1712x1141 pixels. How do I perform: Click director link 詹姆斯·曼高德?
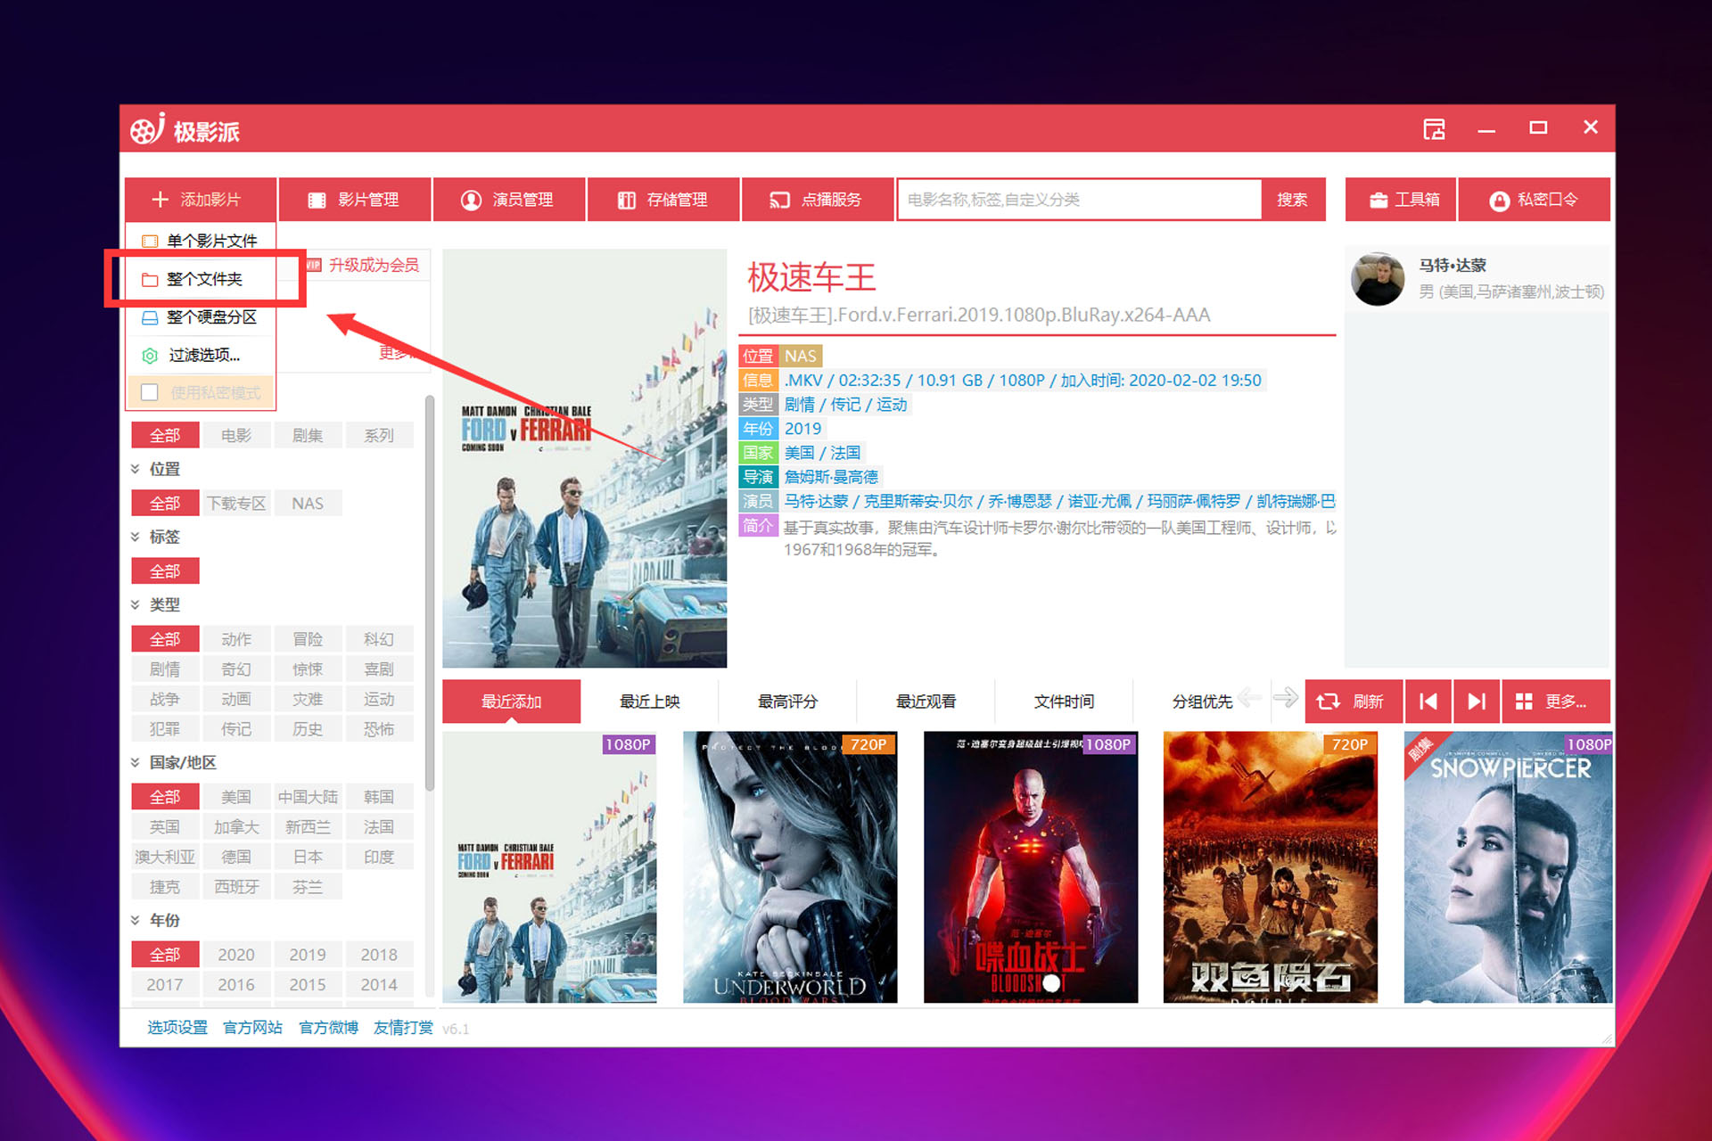pyautogui.click(x=831, y=477)
